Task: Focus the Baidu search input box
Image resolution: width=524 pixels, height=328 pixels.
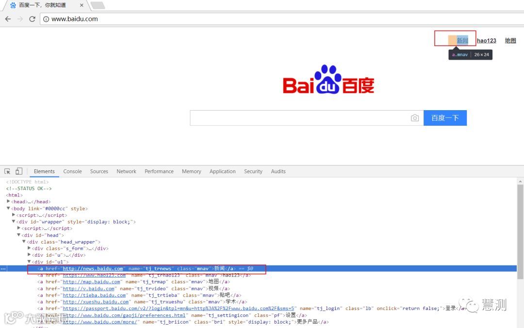Action: [x=307, y=118]
